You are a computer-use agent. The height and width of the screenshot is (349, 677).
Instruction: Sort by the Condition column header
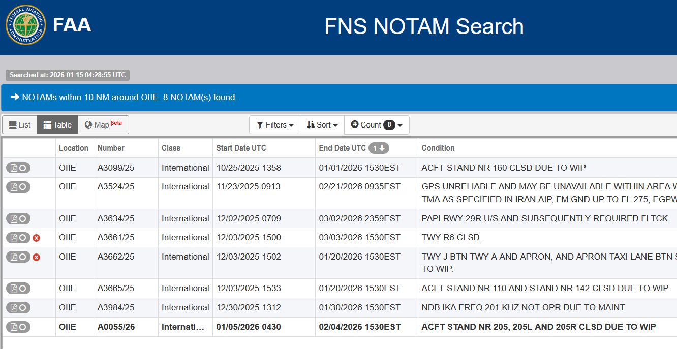438,148
